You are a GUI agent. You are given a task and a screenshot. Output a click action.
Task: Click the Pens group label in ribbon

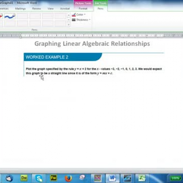[34, 30]
